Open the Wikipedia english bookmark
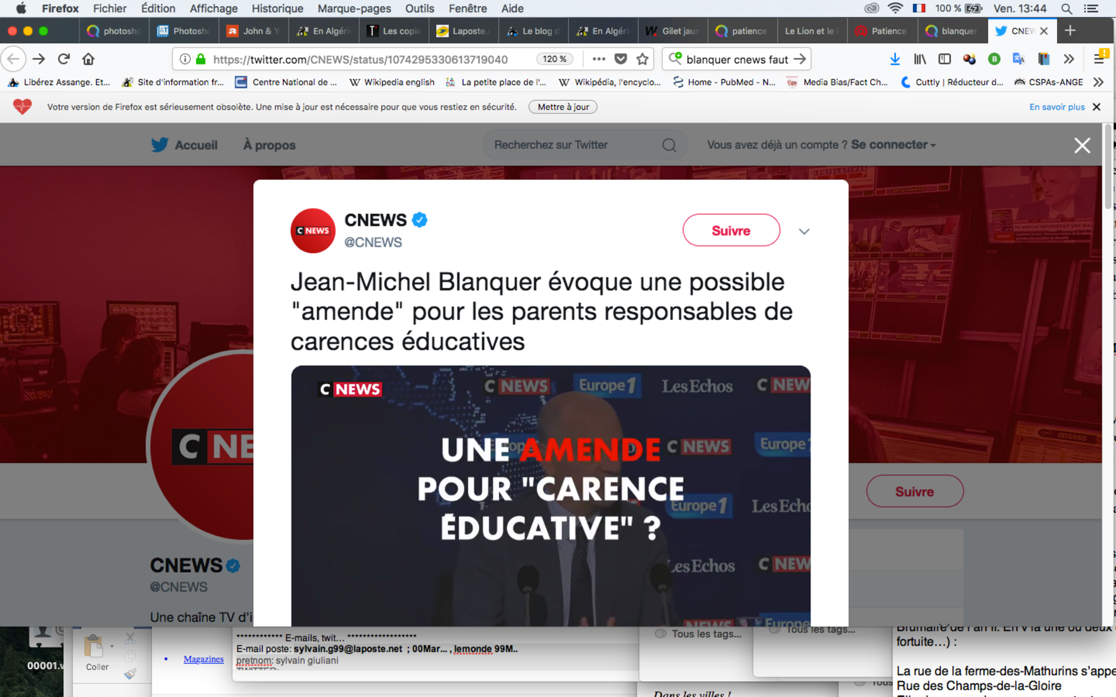Image resolution: width=1116 pixels, height=697 pixels. [392, 82]
